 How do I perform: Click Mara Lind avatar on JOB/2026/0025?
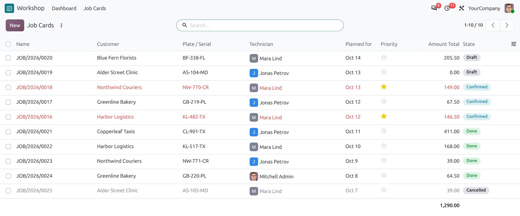click(x=254, y=191)
